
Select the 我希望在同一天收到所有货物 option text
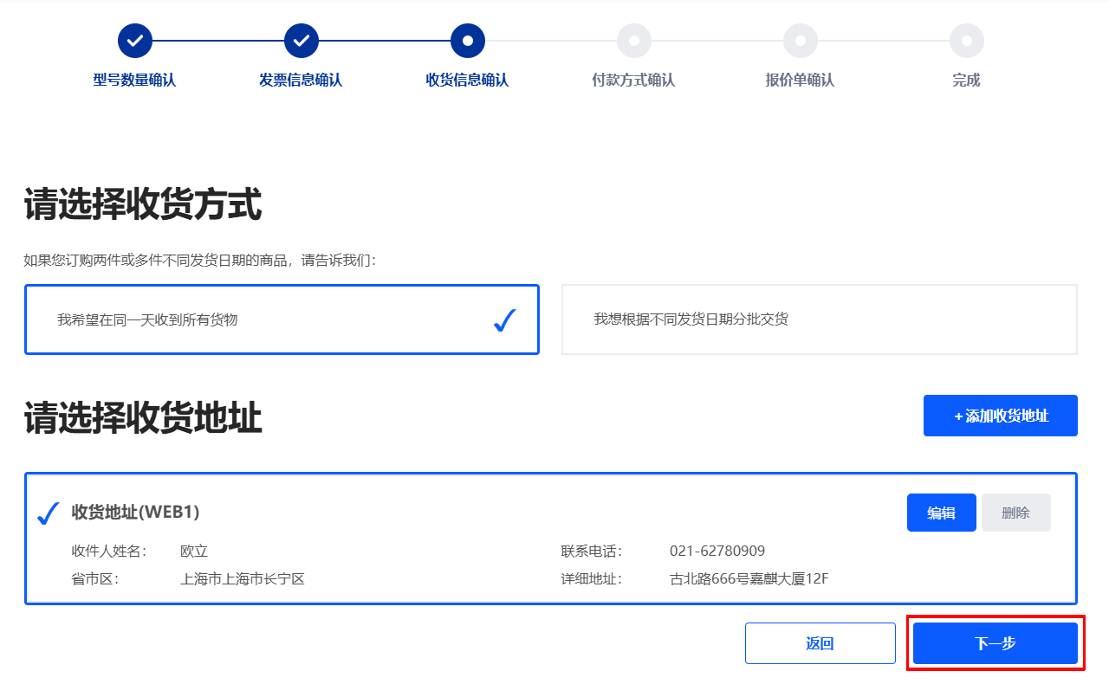point(147,319)
